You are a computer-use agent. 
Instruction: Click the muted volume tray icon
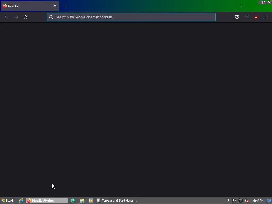[x=247, y=201]
